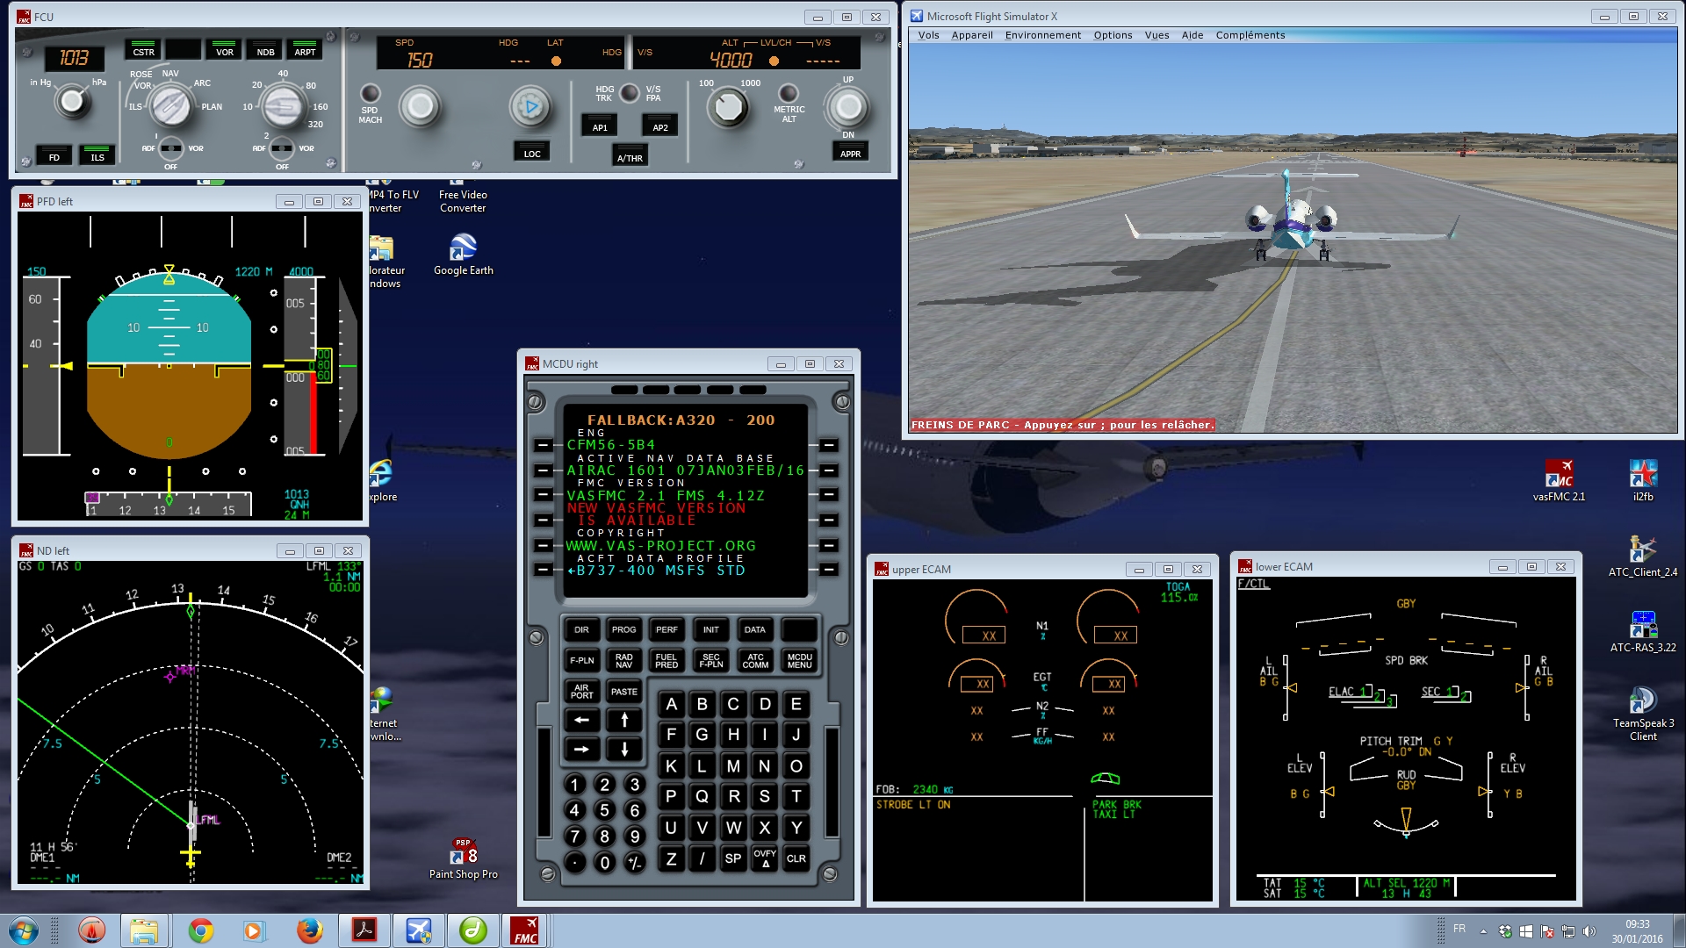Click the speed selector knob

click(420, 106)
